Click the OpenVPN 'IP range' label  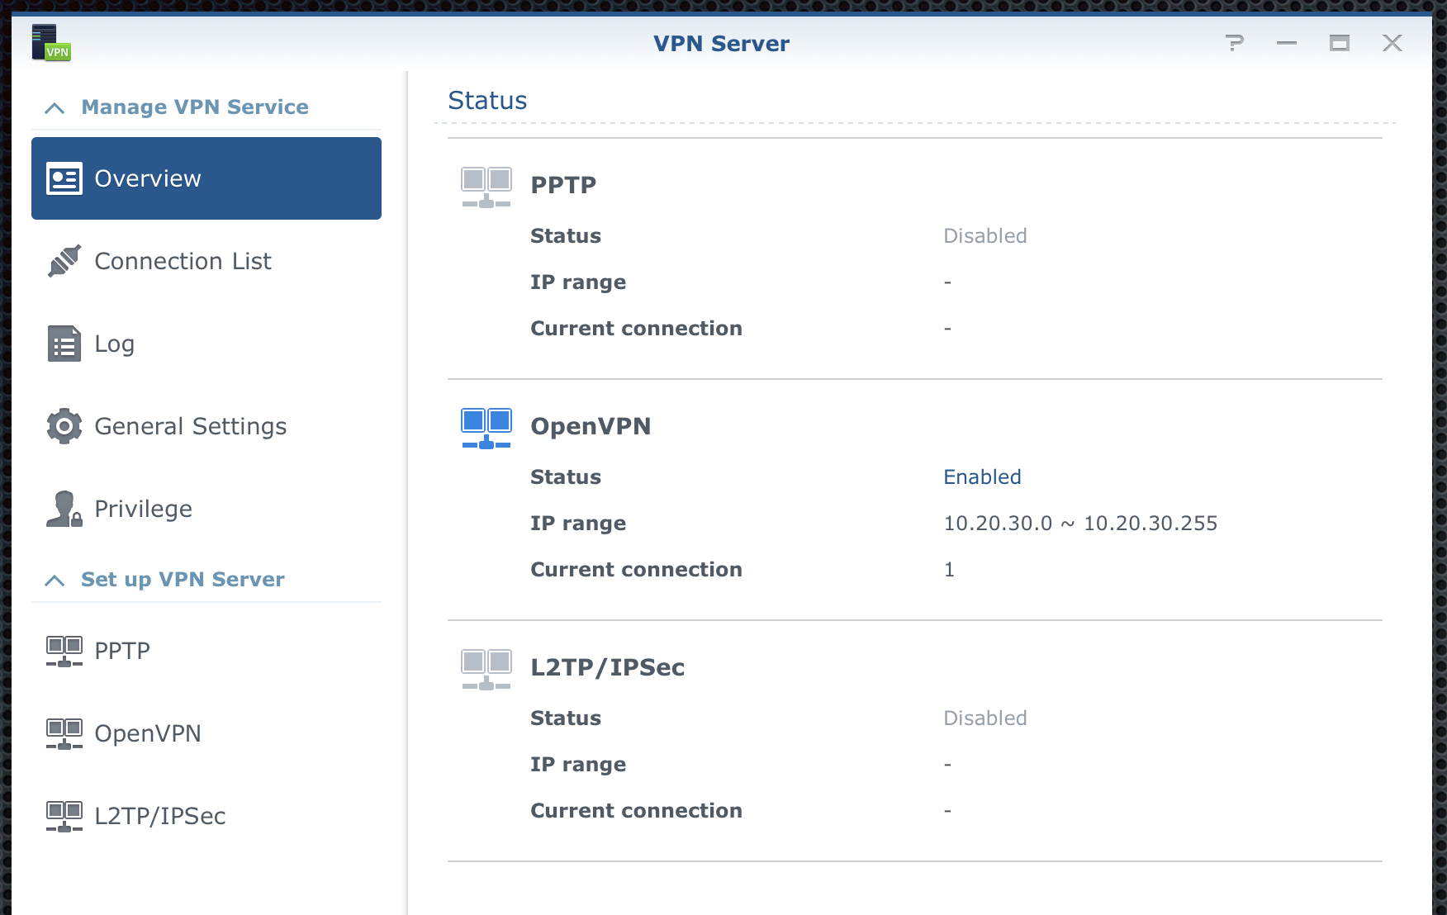(578, 524)
